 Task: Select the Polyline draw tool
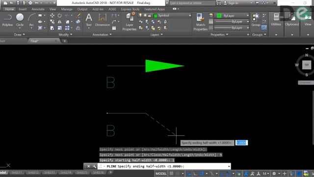pos(7,20)
